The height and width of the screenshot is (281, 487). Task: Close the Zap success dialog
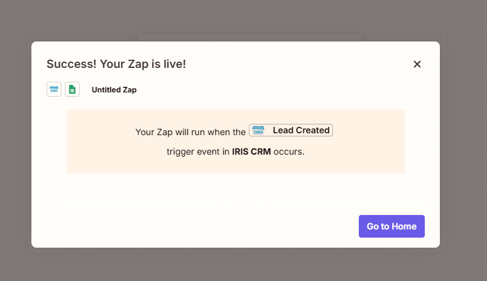coord(417,64)
